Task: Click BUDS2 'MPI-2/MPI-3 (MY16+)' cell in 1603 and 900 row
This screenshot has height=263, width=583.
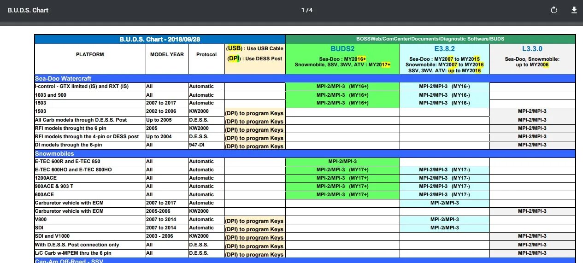Action: coord(342,95)
